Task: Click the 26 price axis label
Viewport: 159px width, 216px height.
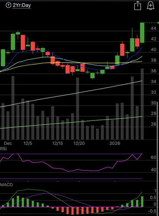Action: (153, 124)
